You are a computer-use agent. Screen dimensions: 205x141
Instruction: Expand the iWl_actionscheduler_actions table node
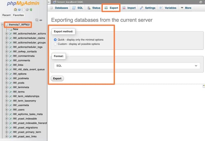pos(6,34)
